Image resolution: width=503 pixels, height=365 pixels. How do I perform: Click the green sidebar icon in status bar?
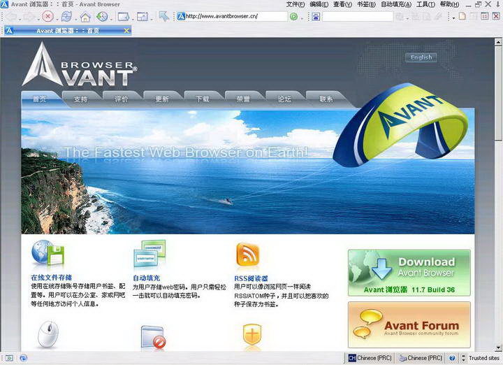coord(10,358)
